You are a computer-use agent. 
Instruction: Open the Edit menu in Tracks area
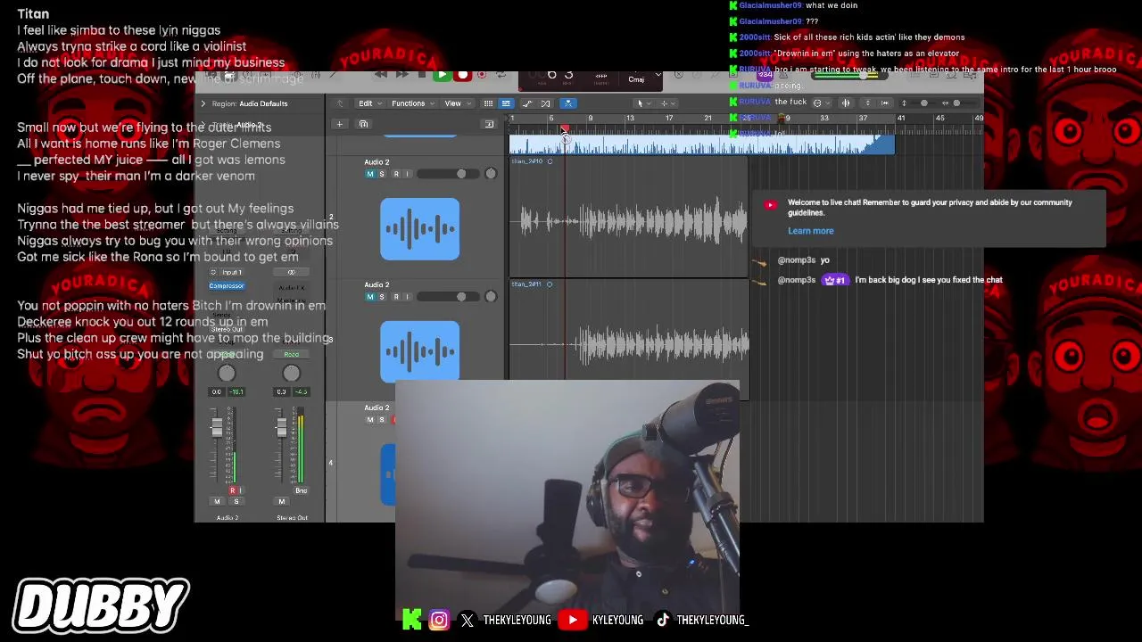[368, 103]
